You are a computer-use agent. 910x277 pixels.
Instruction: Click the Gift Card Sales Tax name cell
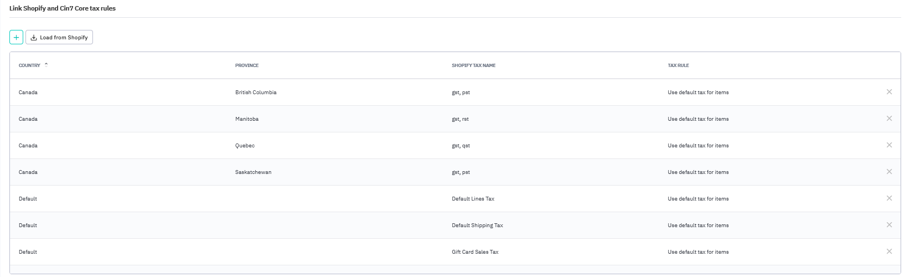475,252
